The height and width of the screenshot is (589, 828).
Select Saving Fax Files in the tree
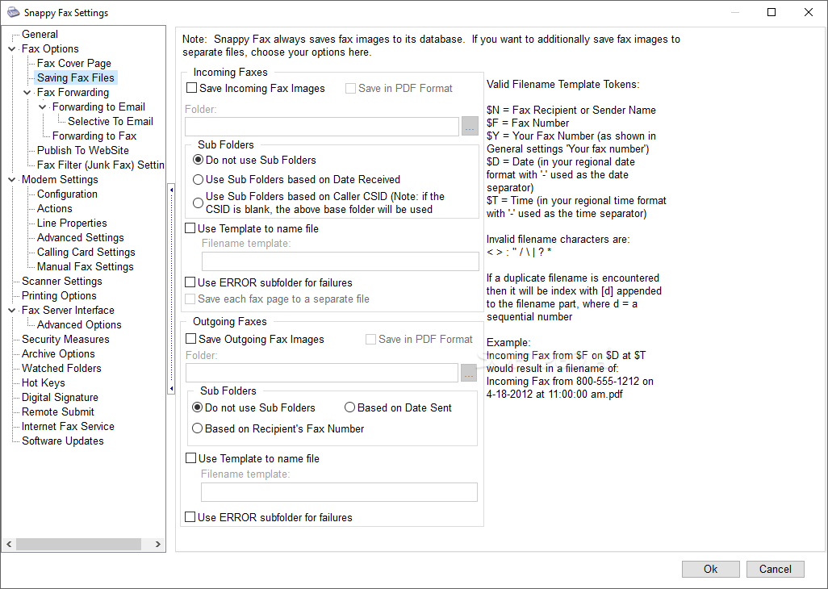click(76, 77)
